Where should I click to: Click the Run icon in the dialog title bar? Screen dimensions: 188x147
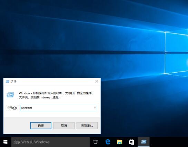pos(7,82)
